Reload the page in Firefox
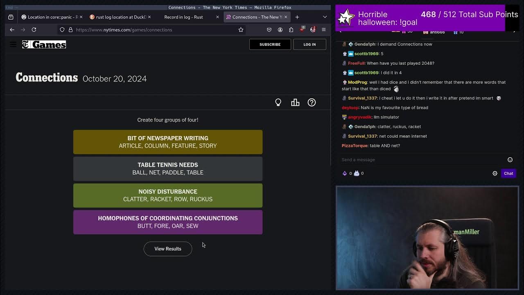Screen dimensions: 524x295 pos(34,29)
